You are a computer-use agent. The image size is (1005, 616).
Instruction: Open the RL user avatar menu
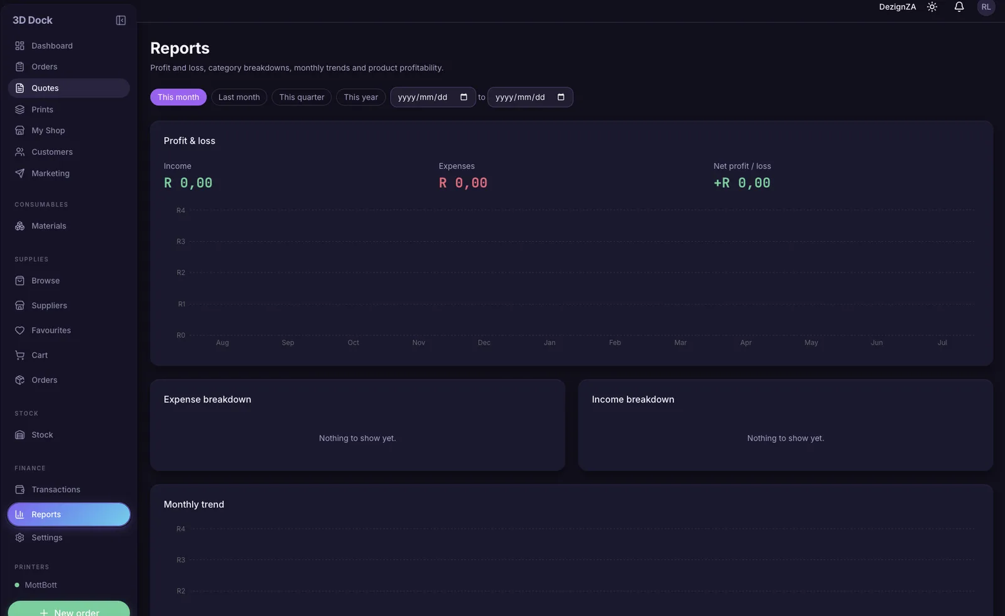click(986, 7)
